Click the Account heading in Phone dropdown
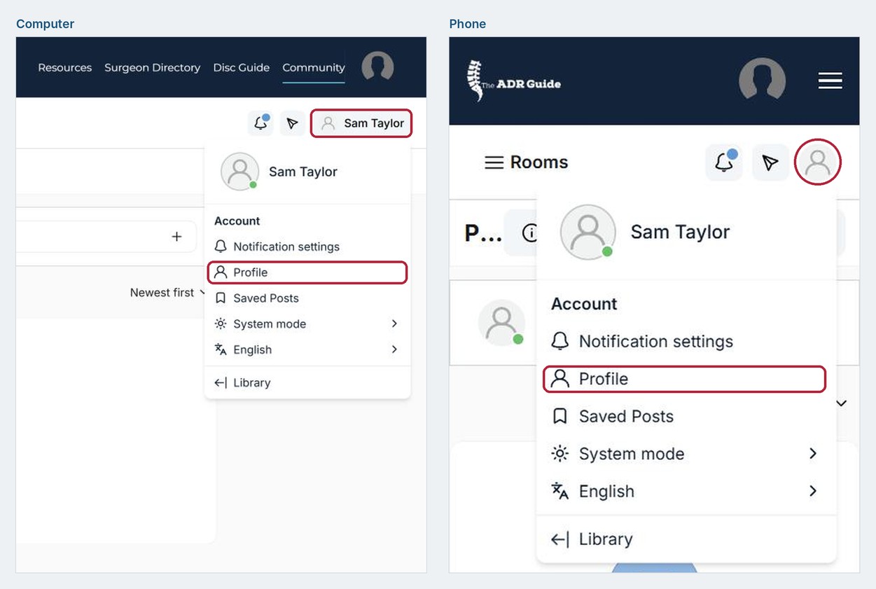876x589 pixels. pos(584,304)
